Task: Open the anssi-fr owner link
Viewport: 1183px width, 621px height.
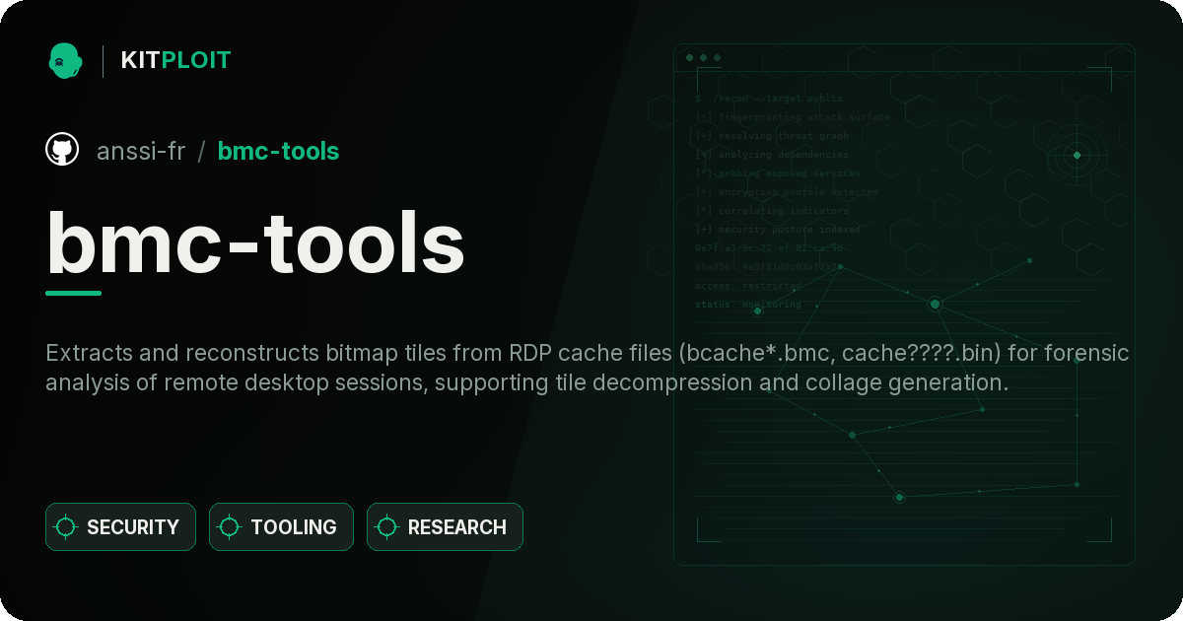Action: point(141,151)
